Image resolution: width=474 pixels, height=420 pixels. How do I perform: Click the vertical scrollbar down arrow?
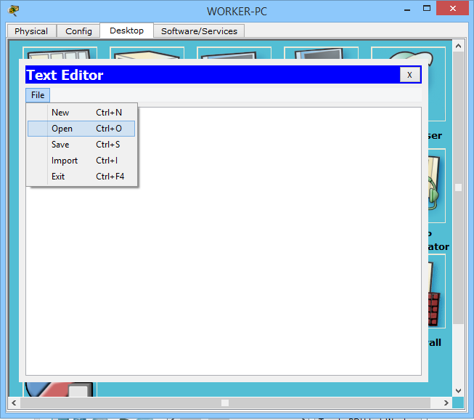click(458, 391)
